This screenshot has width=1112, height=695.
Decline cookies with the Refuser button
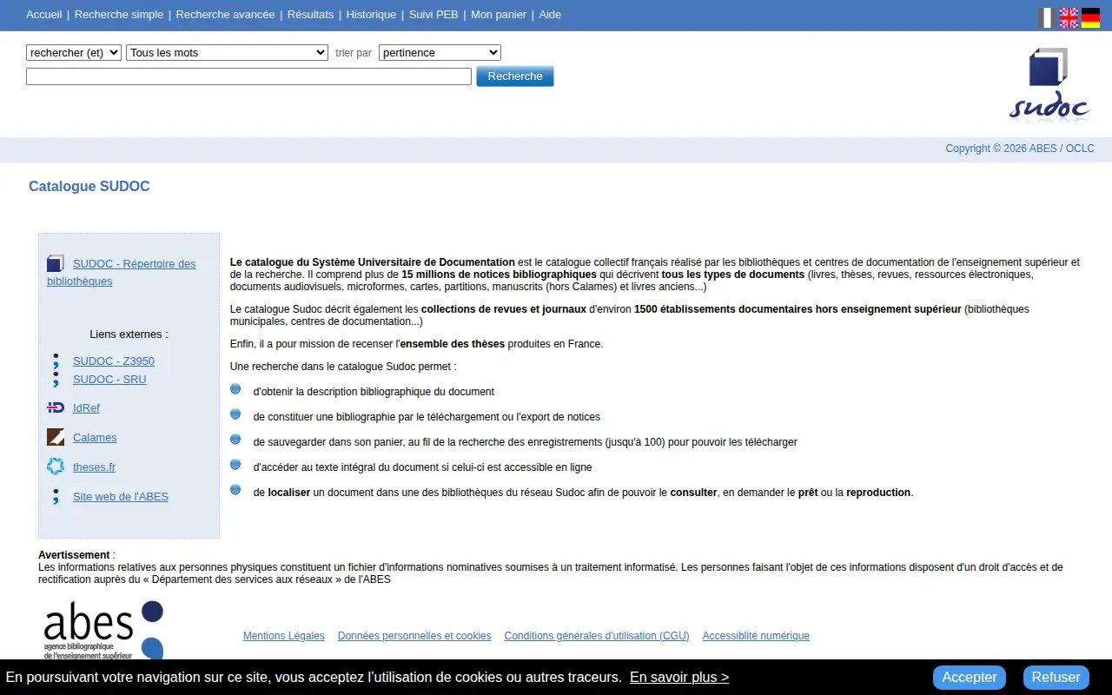1056,677
